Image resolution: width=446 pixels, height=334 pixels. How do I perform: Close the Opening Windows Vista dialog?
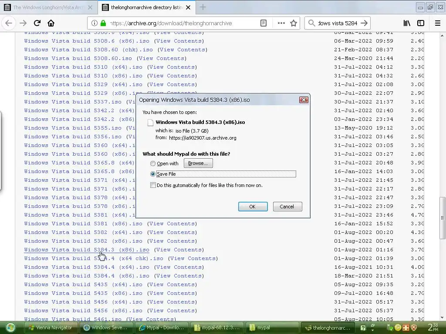click(304, 100)
